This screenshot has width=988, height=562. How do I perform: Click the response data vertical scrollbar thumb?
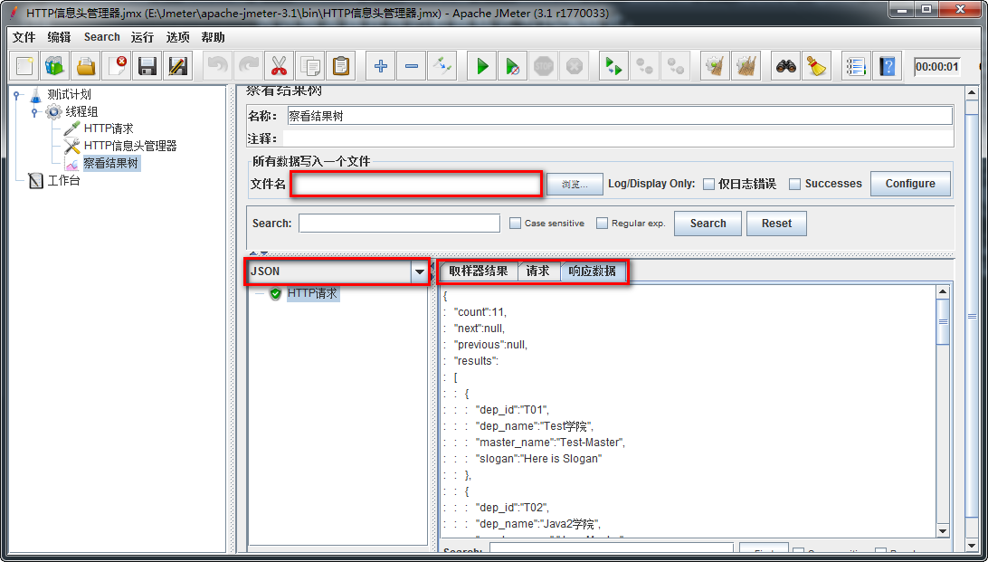point(943,321)
